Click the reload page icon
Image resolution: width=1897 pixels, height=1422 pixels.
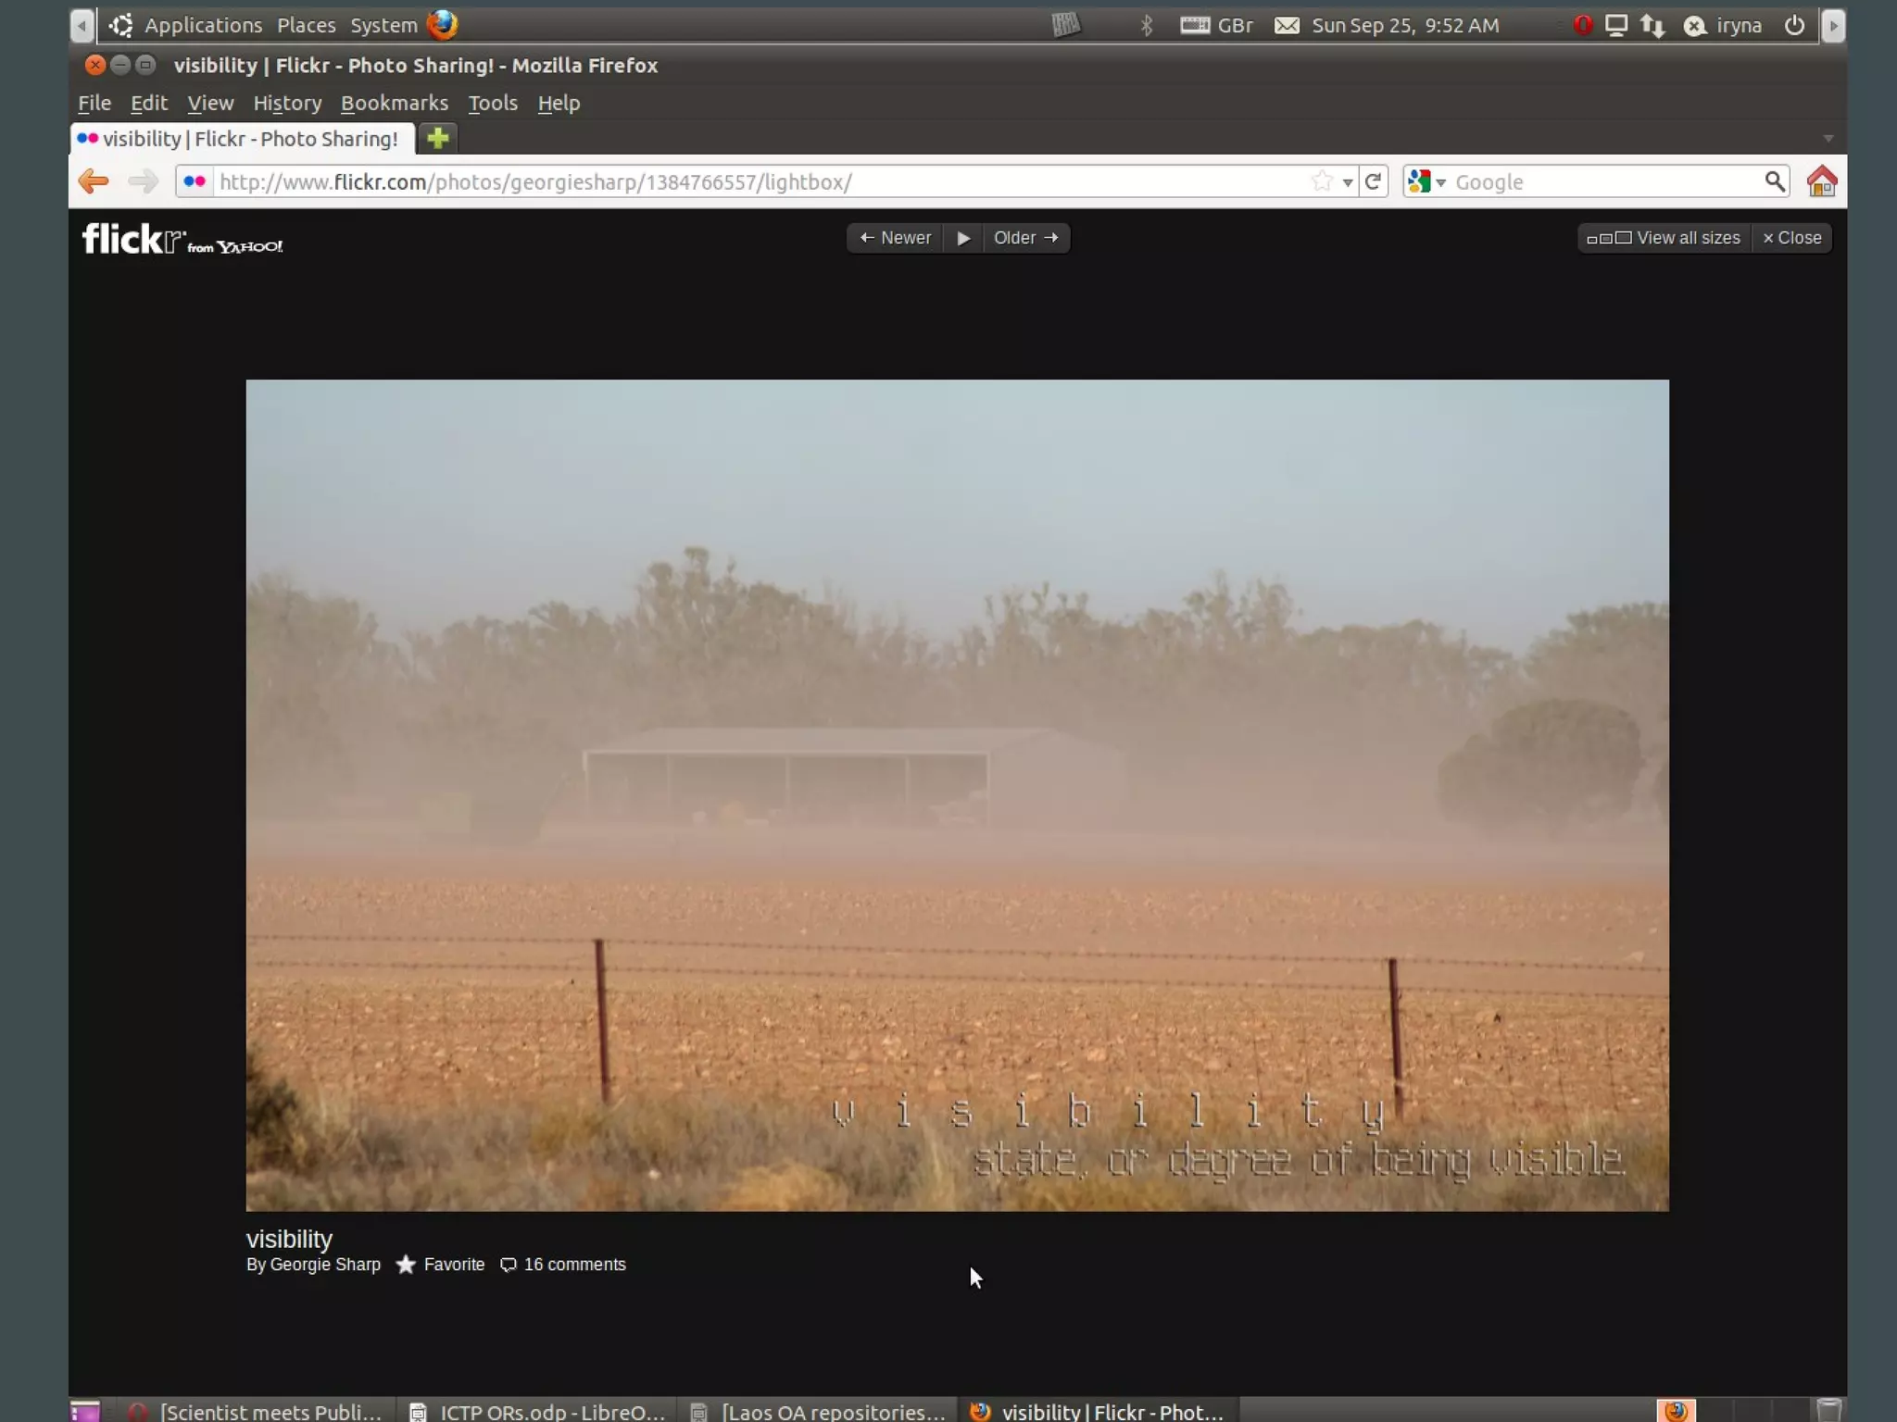click(x=1374, y=181)
